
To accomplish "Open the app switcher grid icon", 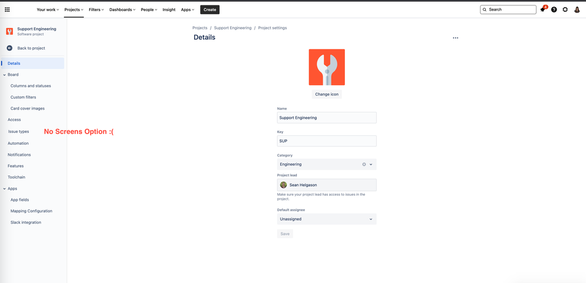I will click(7, 10).
